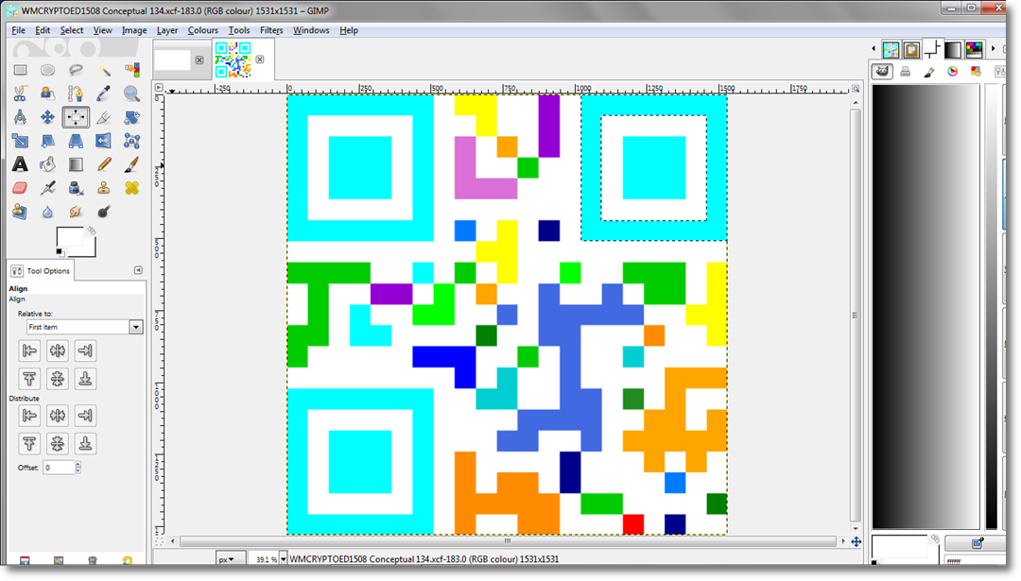Distribute horizontal centres of targets
1021x581 pixels.
pyautogui.click(x=58, y=415)
